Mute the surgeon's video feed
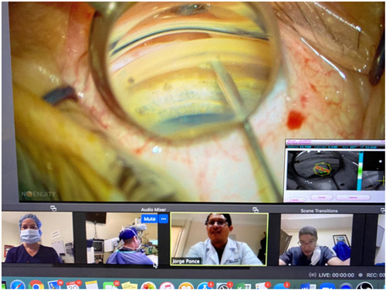The height and width of the screenshot is (290, 386). point(149,219)
